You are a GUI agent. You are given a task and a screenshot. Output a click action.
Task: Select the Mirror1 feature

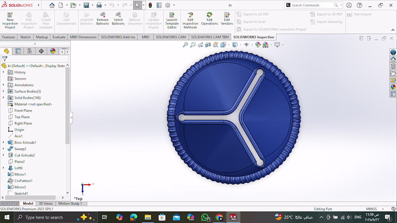point(20,174)
